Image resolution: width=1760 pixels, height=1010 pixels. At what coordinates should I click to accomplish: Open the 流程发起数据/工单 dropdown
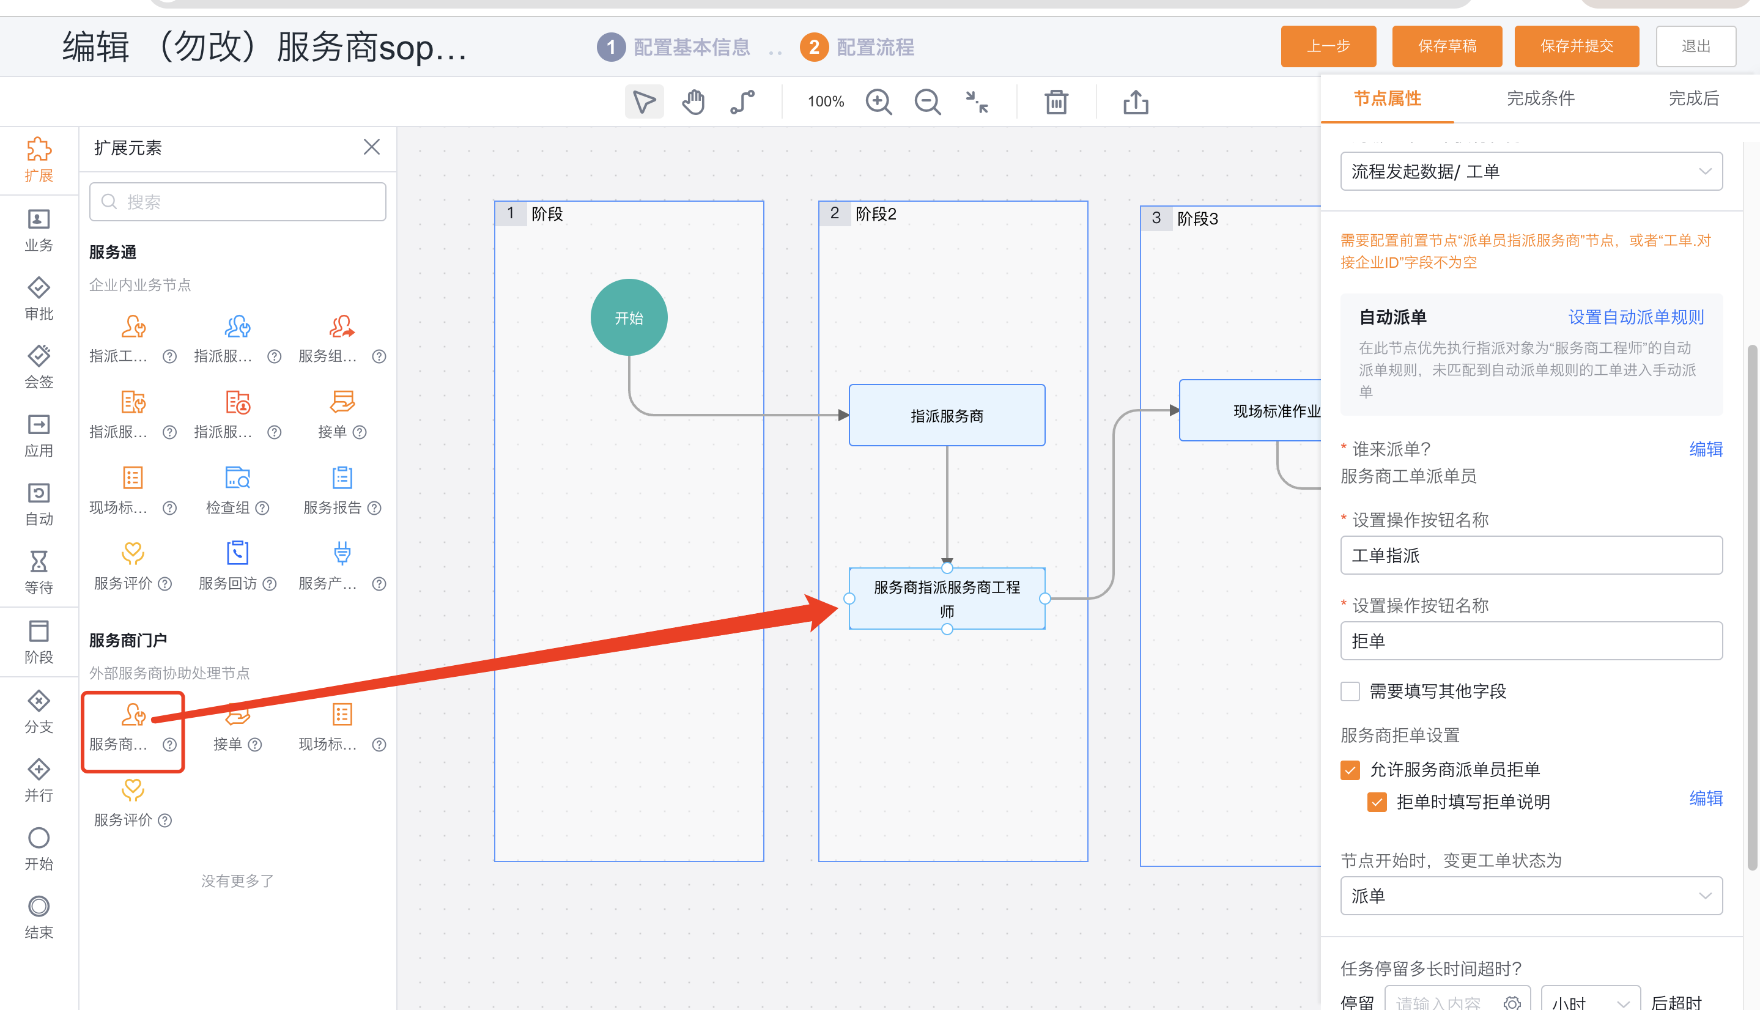[x=1531, y=171]
